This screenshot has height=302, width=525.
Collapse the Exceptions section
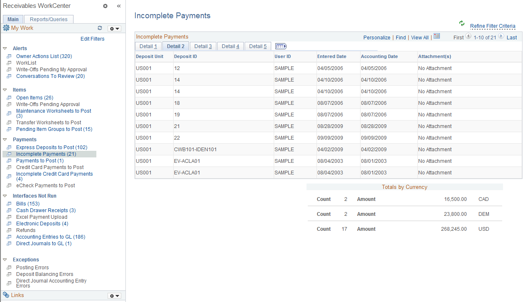click(5, 259)
